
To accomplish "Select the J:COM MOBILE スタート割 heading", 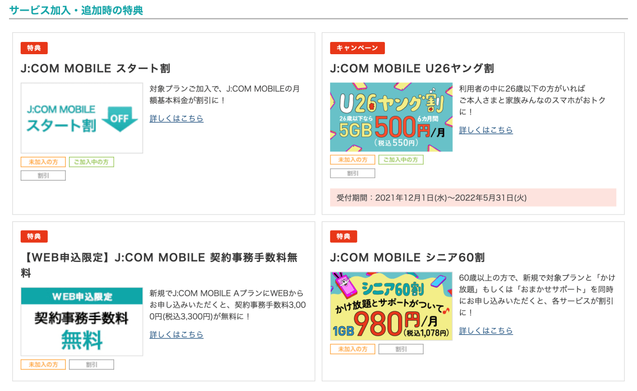I will 96,69.
